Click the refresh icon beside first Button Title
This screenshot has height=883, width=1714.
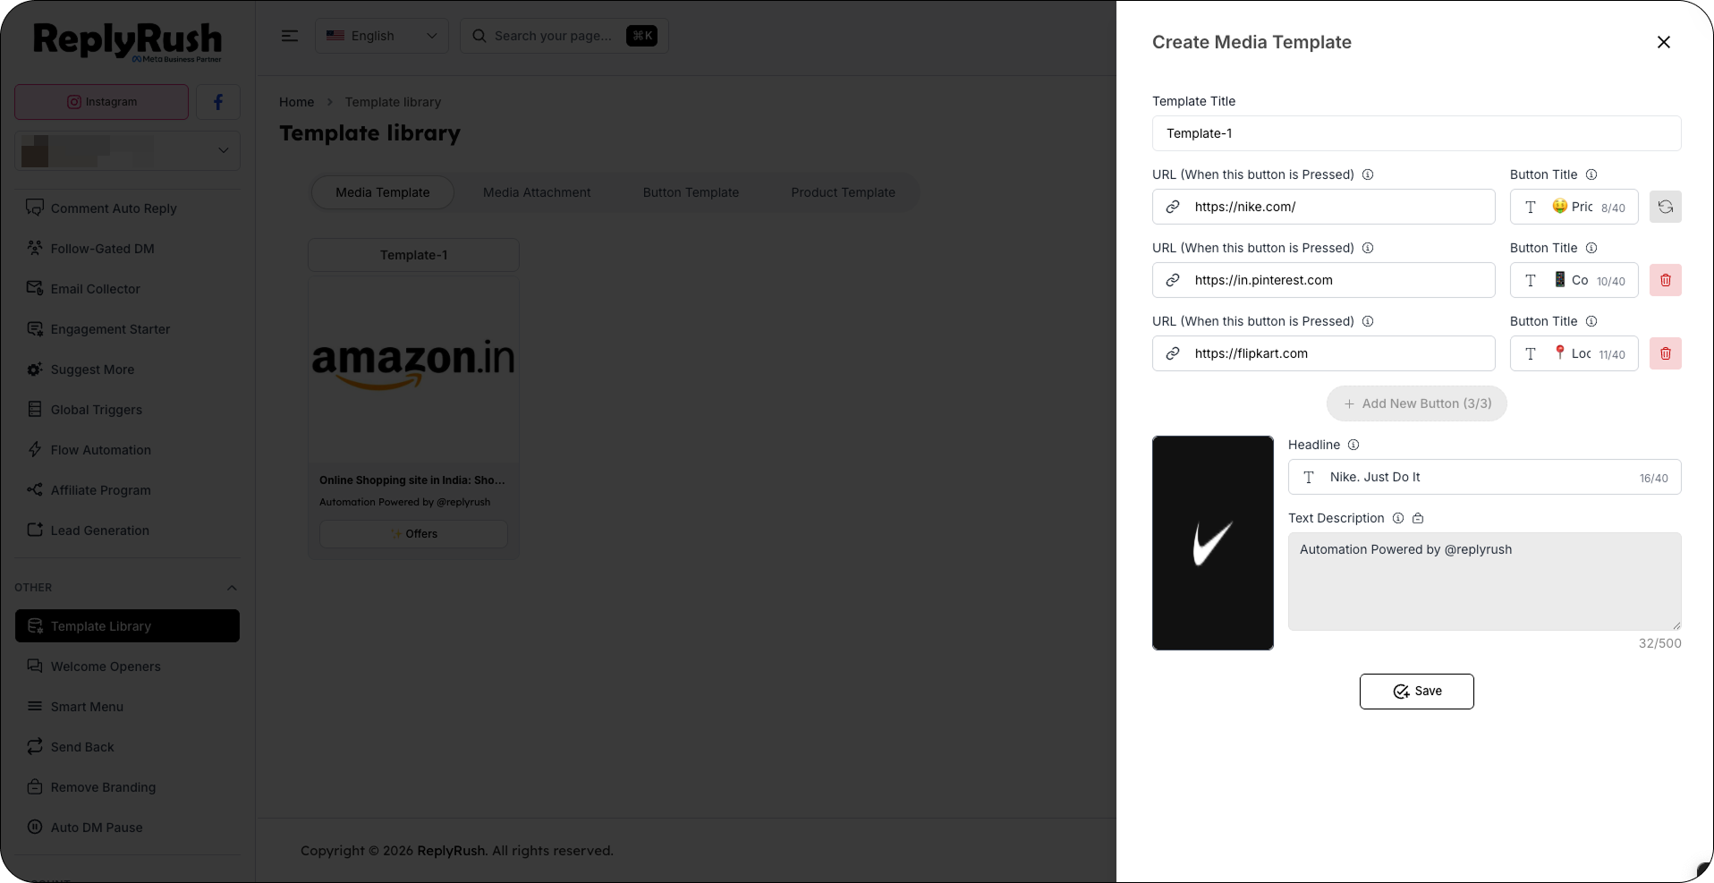point(1665,207)
